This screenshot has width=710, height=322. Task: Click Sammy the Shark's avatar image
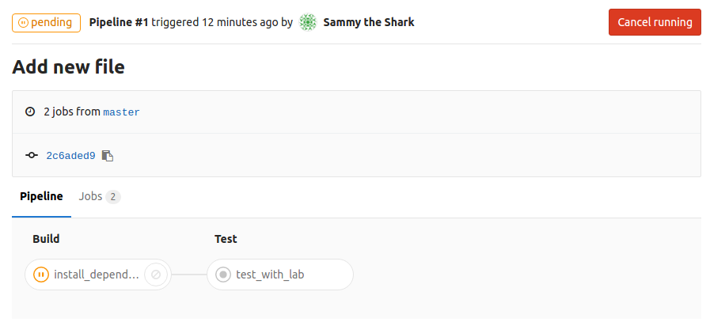point(309,22)
